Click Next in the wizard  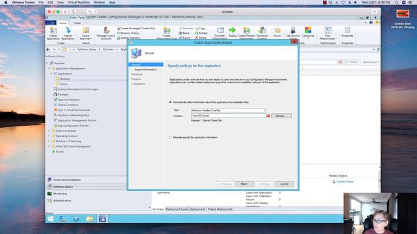tap(244, 184)
